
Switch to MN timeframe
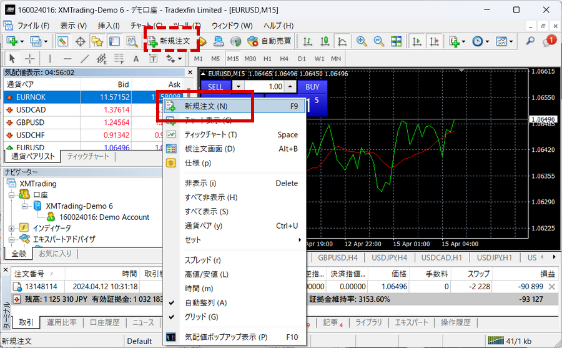point(336,59)
